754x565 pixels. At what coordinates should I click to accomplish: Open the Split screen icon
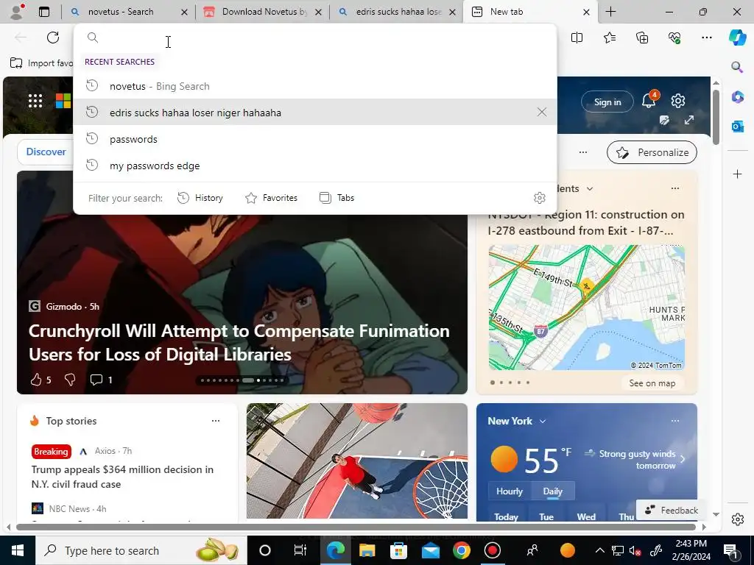[577, 38]
